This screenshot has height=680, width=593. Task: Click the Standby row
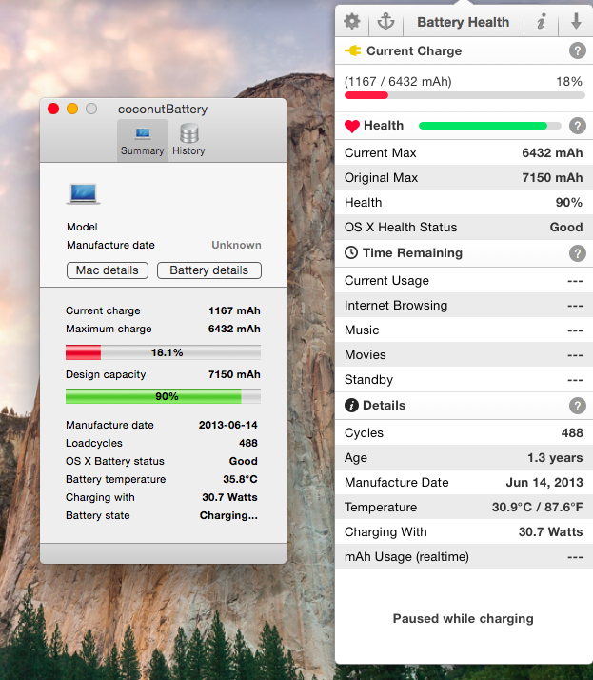pyautogui.click(x=464, y=379)
